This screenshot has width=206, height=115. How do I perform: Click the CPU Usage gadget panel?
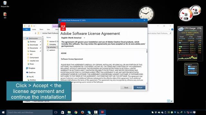pyautogui.click(x=190, y=43)
